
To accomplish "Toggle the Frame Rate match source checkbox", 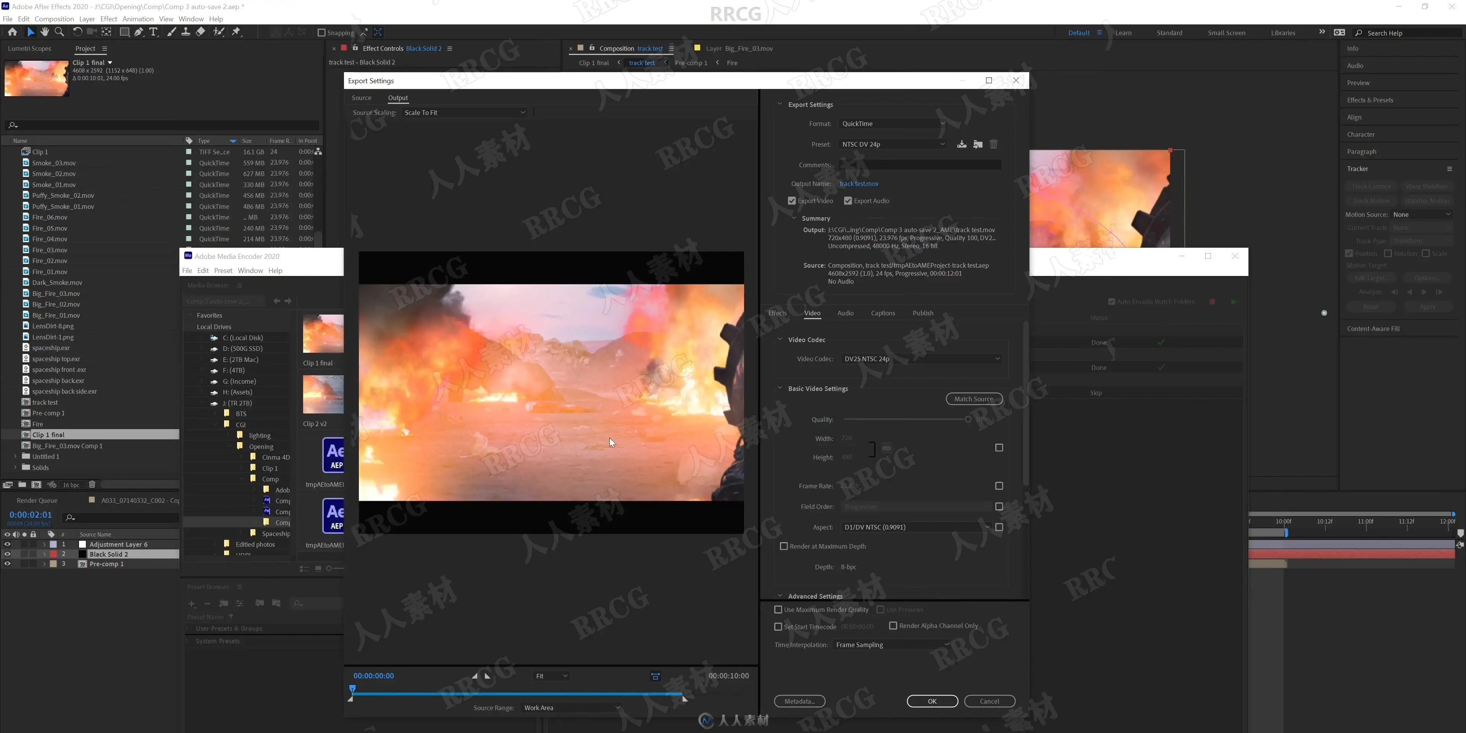I will click(999, 486).
